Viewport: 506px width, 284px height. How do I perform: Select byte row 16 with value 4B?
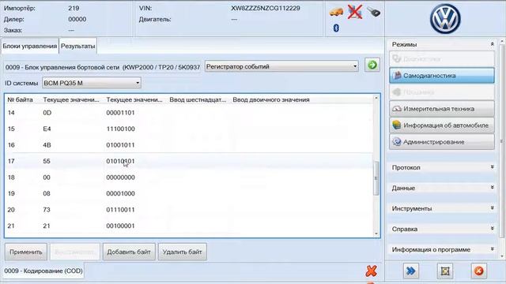[x=189, y=145]
